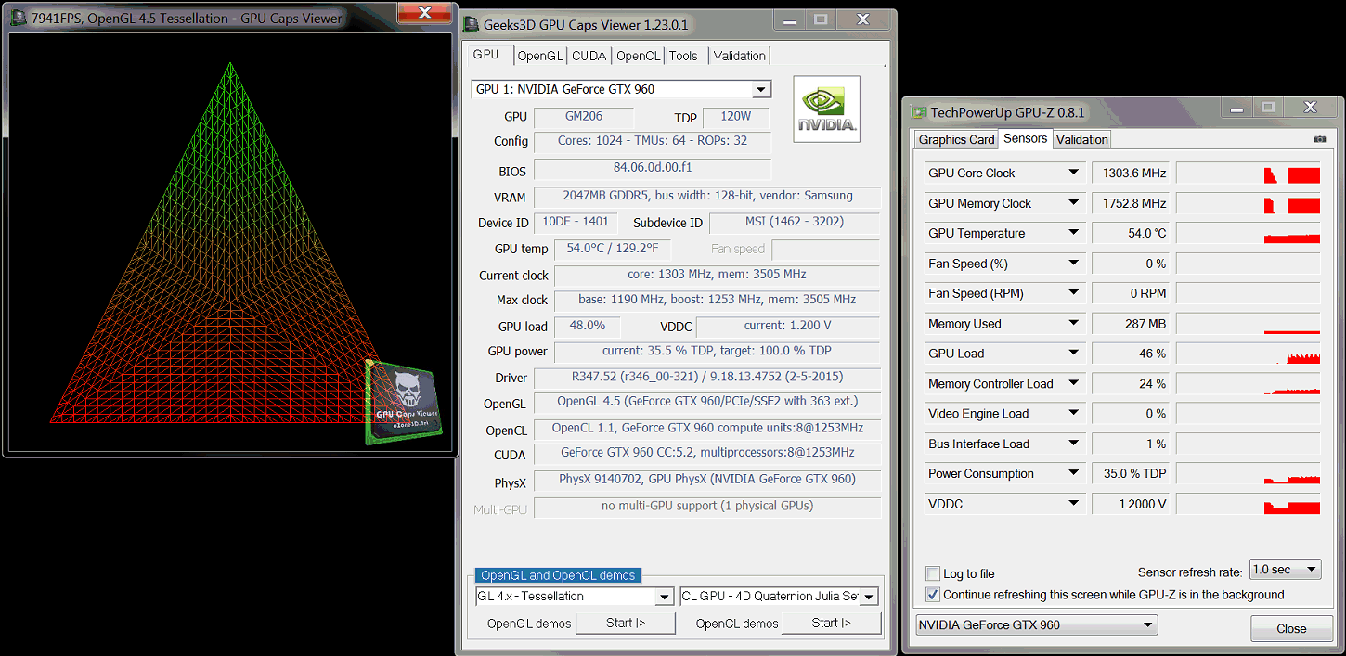Click the BIOS version field 84.06.0d.00.f1

click(x=653, y=169)
